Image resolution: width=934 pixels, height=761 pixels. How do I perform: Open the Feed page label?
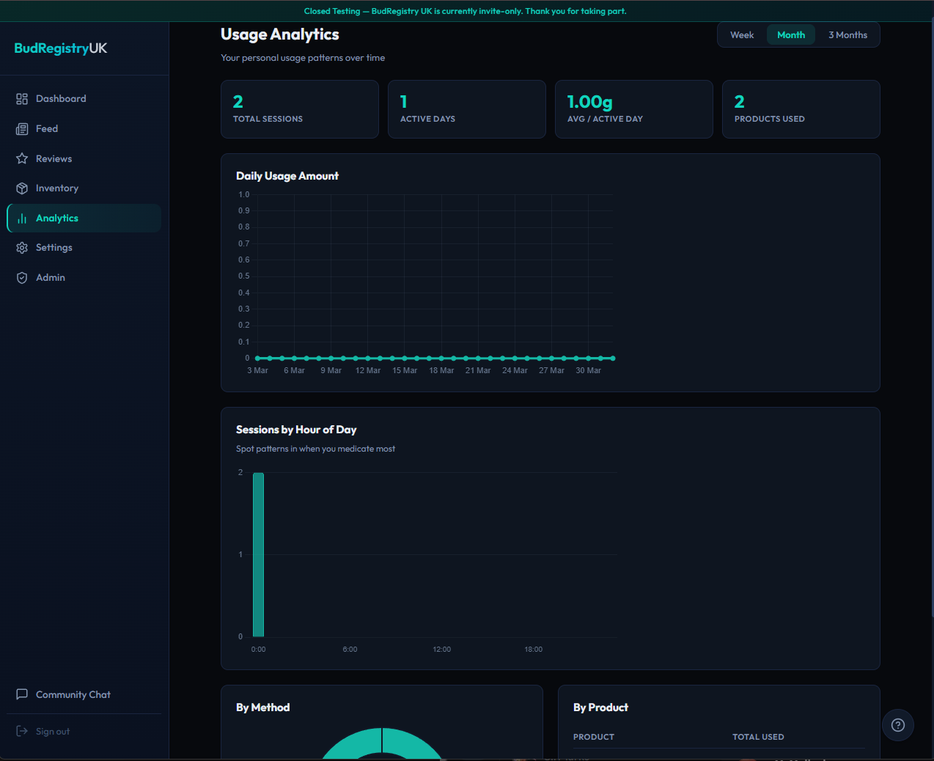click(47, 129)
